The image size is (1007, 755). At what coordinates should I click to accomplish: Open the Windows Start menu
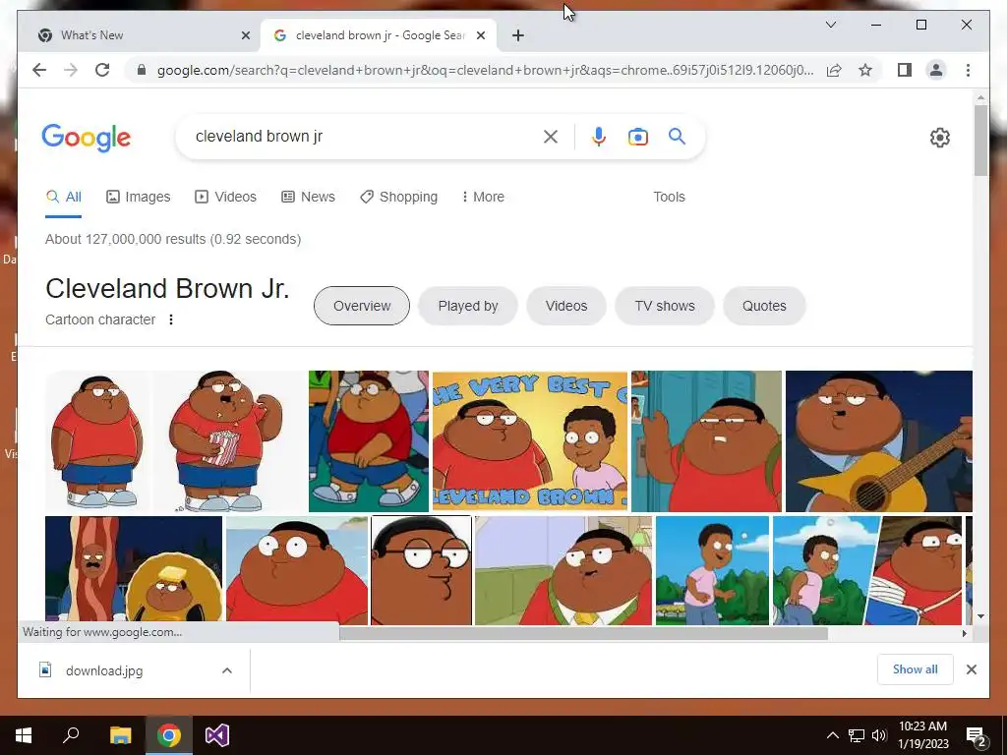point(24,735)
